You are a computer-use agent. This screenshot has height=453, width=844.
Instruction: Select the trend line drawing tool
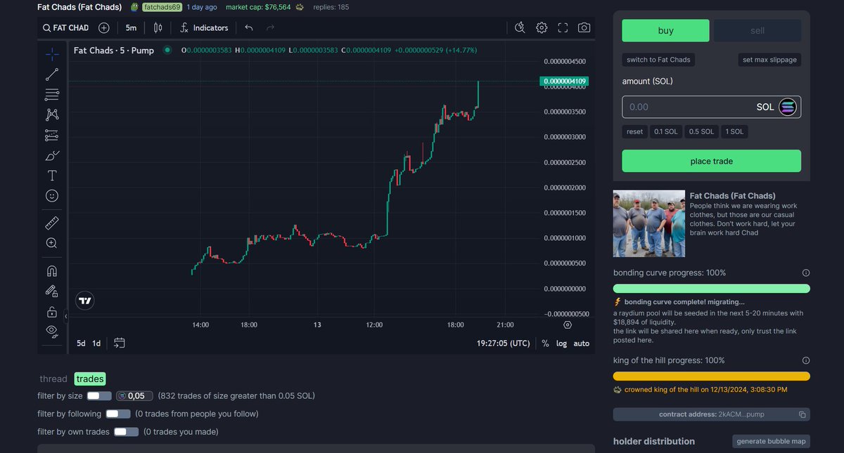click(52, 74)
